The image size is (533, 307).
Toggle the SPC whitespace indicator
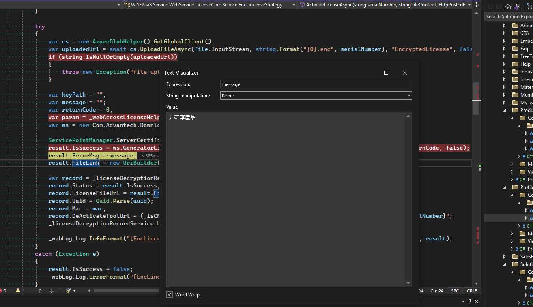pyautogui.click(x=455, y=291)
